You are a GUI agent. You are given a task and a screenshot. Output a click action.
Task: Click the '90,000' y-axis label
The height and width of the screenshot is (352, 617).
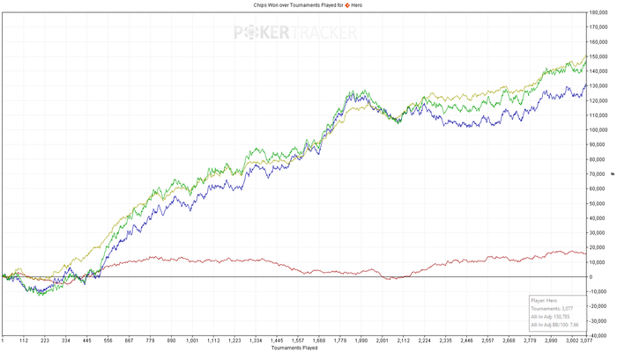(598, 144)
